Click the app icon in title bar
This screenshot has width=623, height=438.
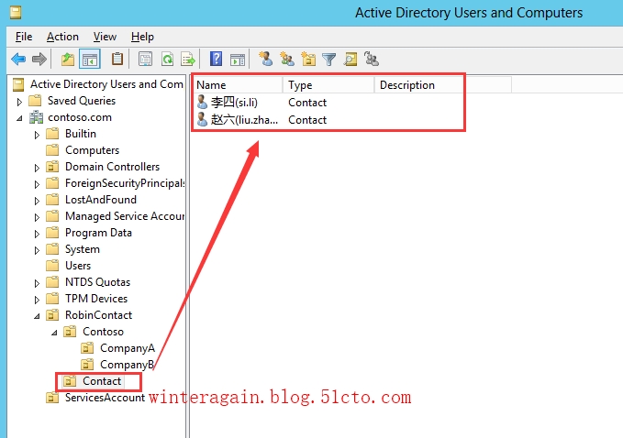16,13
